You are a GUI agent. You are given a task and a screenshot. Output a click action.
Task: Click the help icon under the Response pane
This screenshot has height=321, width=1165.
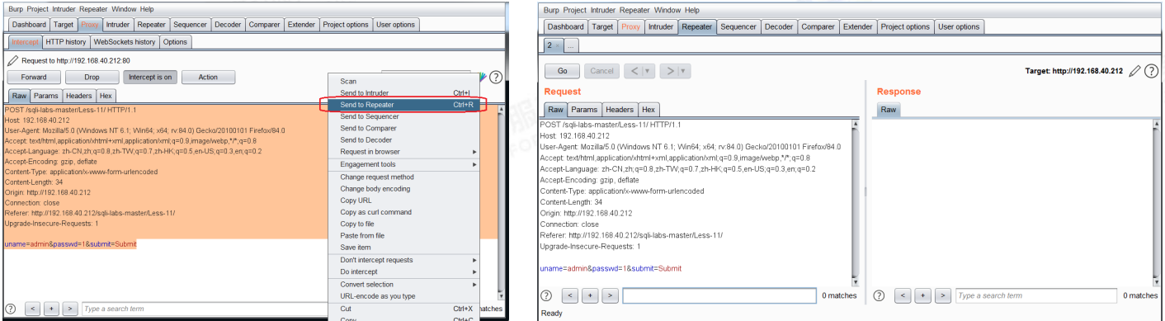(880, 295)
